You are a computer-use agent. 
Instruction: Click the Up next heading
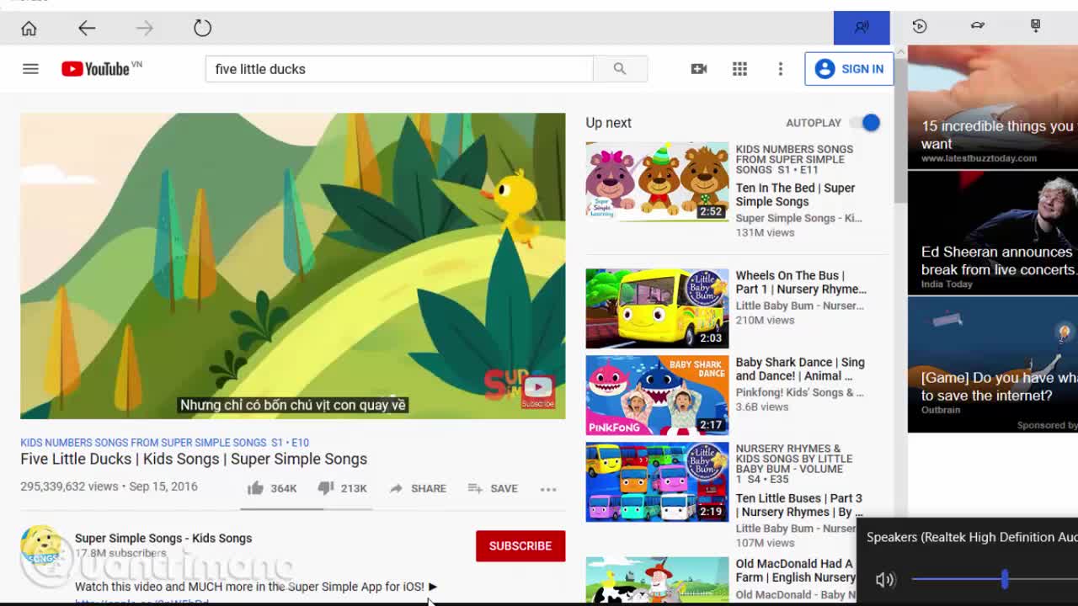pyautogui.click(x=608, y=123)
